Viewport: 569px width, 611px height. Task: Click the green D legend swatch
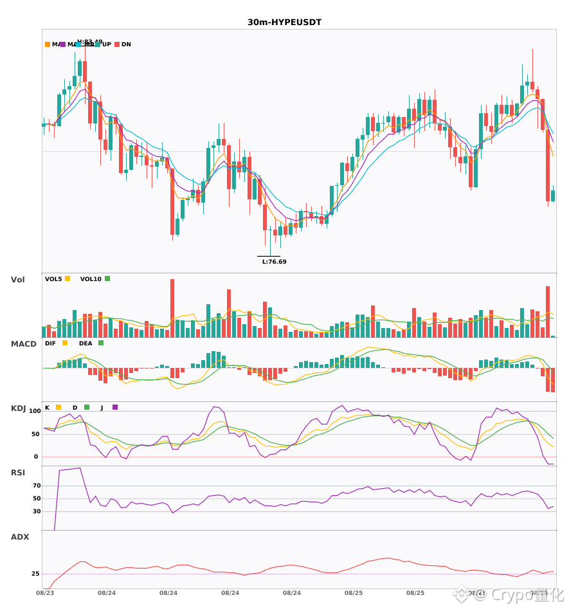[87, 407]
